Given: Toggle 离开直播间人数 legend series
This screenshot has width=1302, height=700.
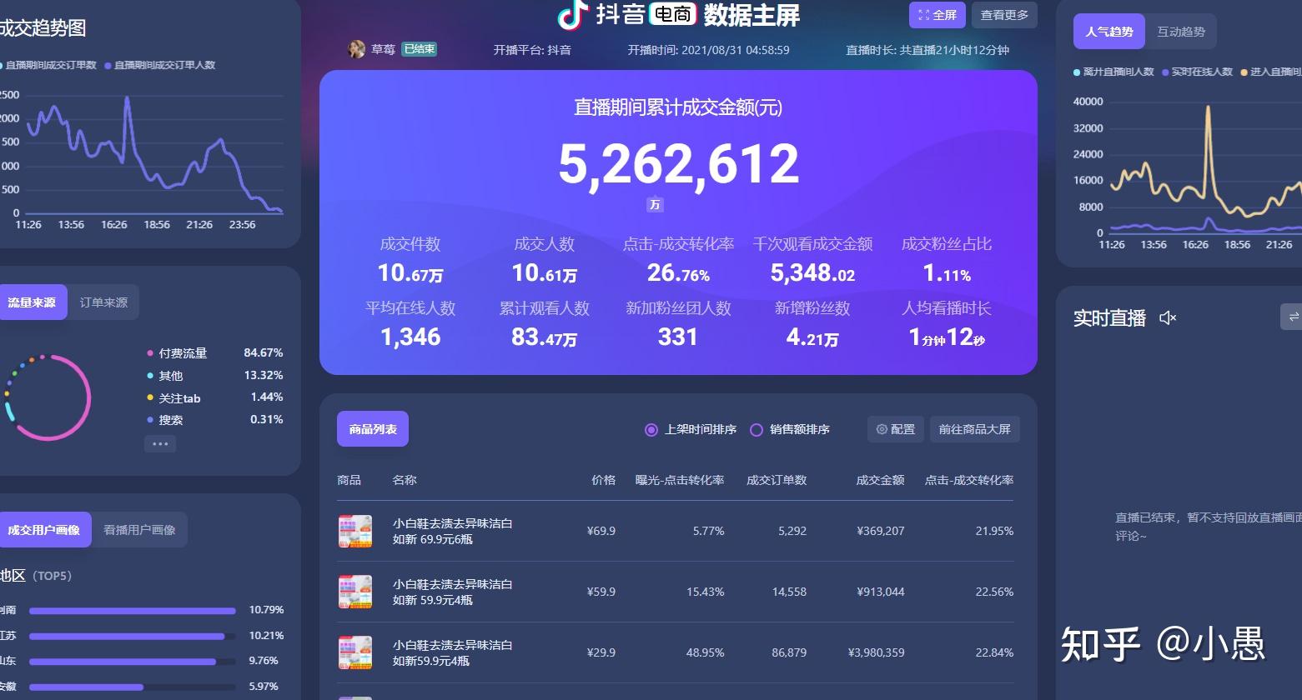Looking at the screenshot, I should pos(1113,72).
